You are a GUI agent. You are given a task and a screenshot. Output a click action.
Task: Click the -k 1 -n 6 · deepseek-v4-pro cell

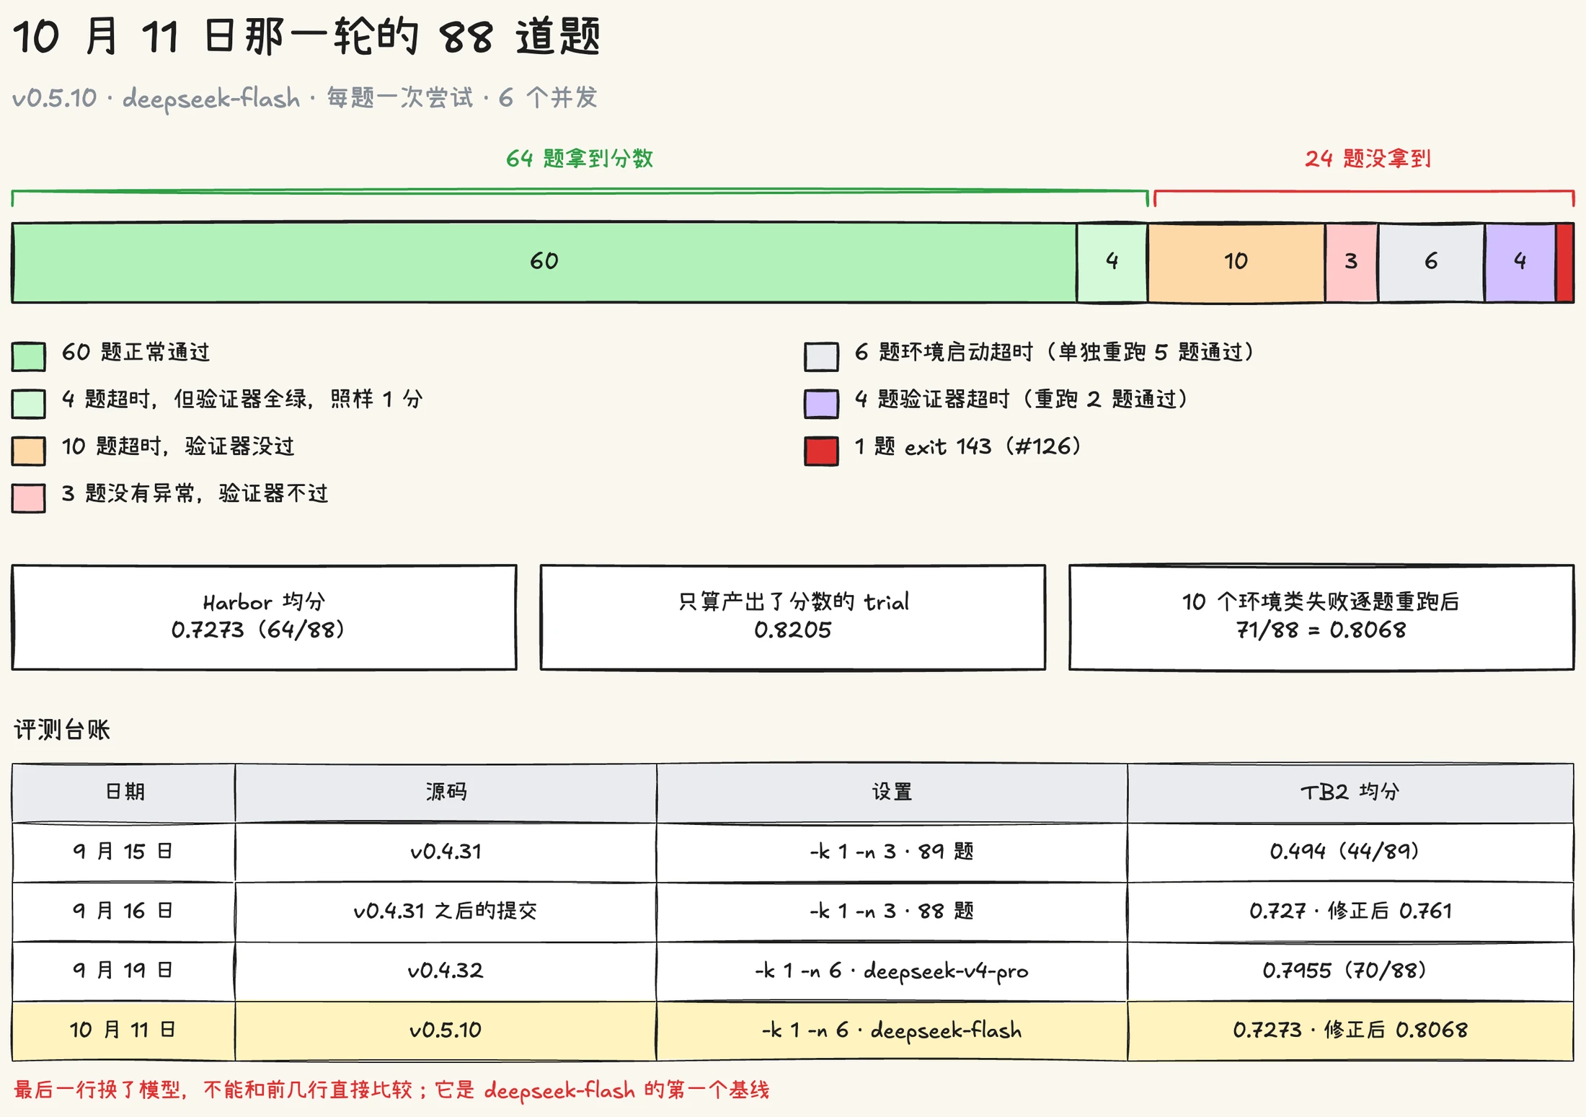(x=892, y=971)
